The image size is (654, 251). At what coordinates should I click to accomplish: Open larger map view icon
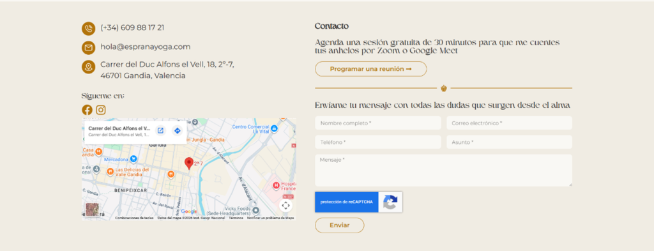(x=160, y=131)
